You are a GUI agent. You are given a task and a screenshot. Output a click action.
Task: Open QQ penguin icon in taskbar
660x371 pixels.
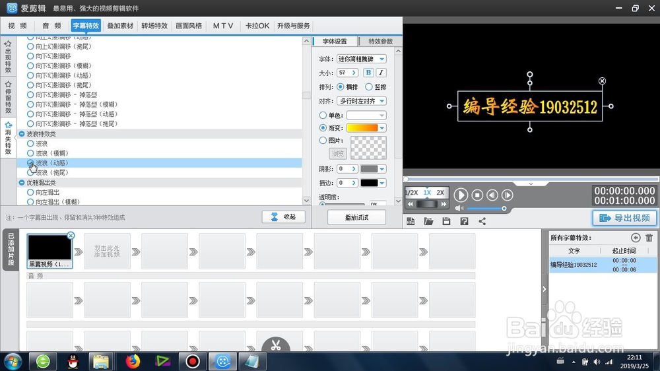pos(73,361)
